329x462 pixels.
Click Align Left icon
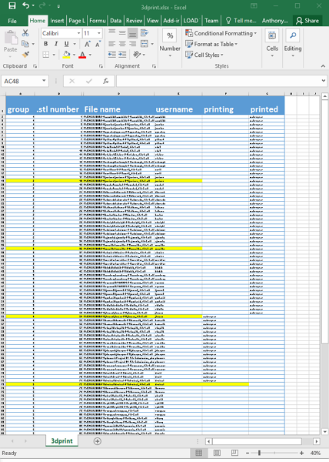coord(112,44)
